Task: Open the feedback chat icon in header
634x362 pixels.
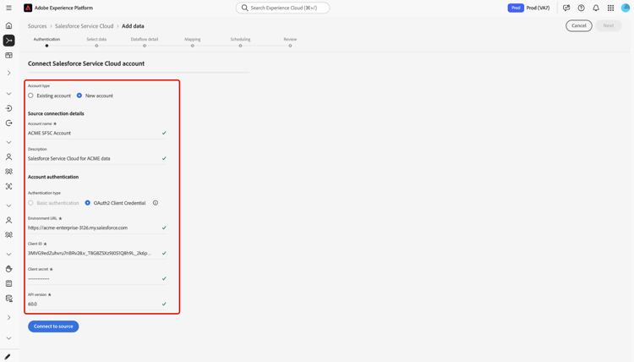Action: (x=566, y=8)
